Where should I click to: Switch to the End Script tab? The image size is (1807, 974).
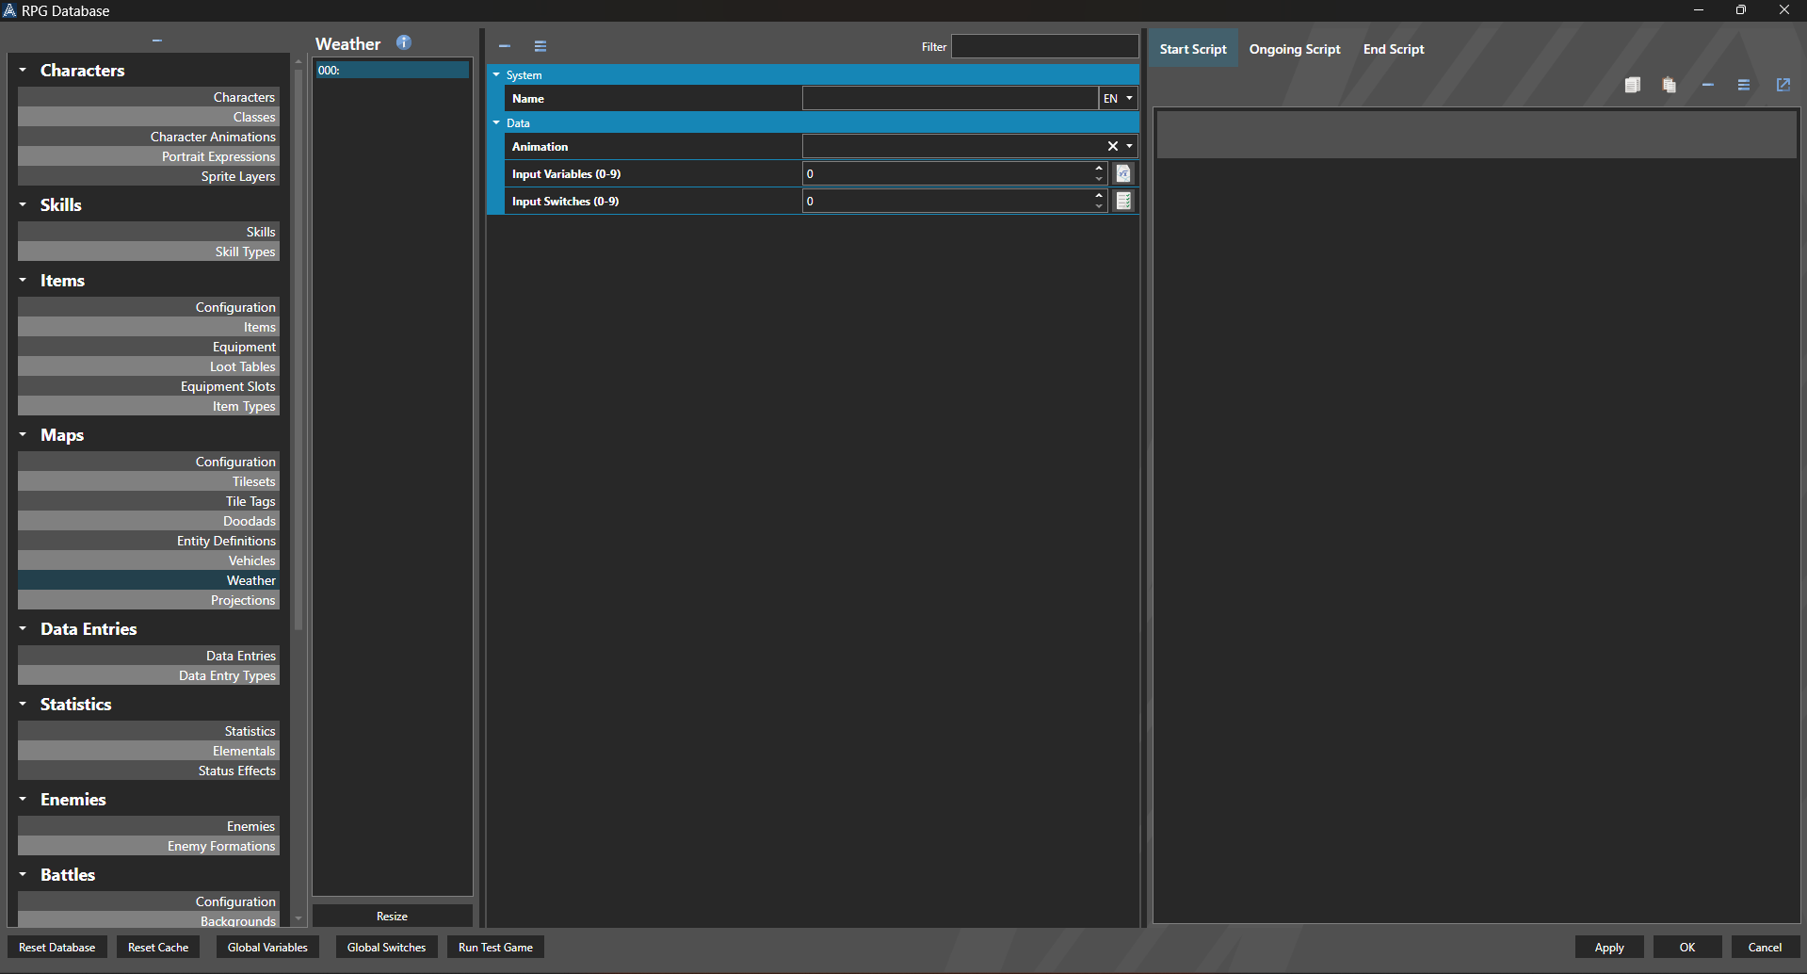coord(1393,49)
